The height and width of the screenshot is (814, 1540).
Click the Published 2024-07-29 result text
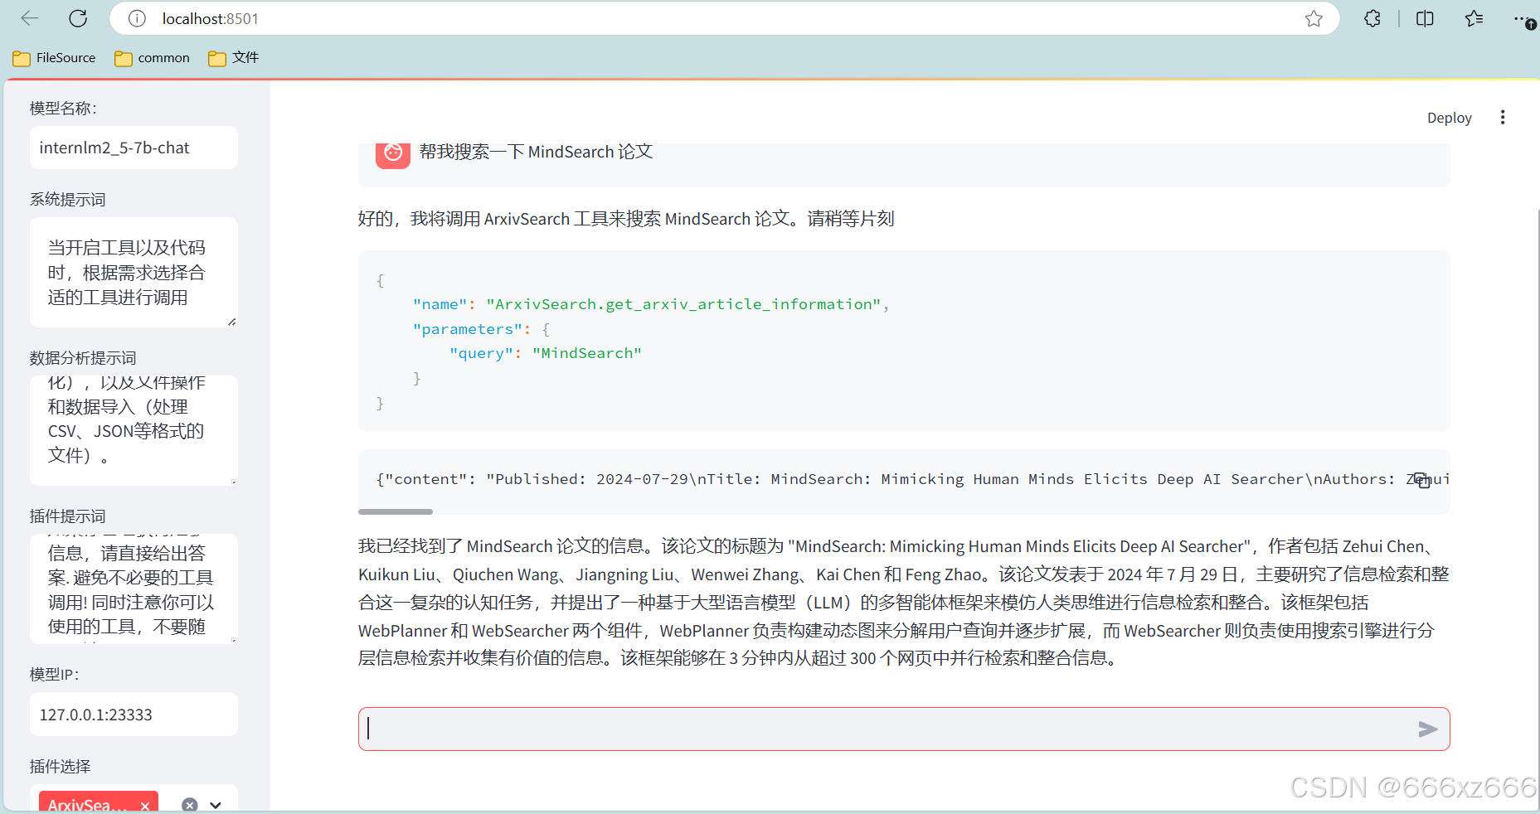tap(912, 479)
